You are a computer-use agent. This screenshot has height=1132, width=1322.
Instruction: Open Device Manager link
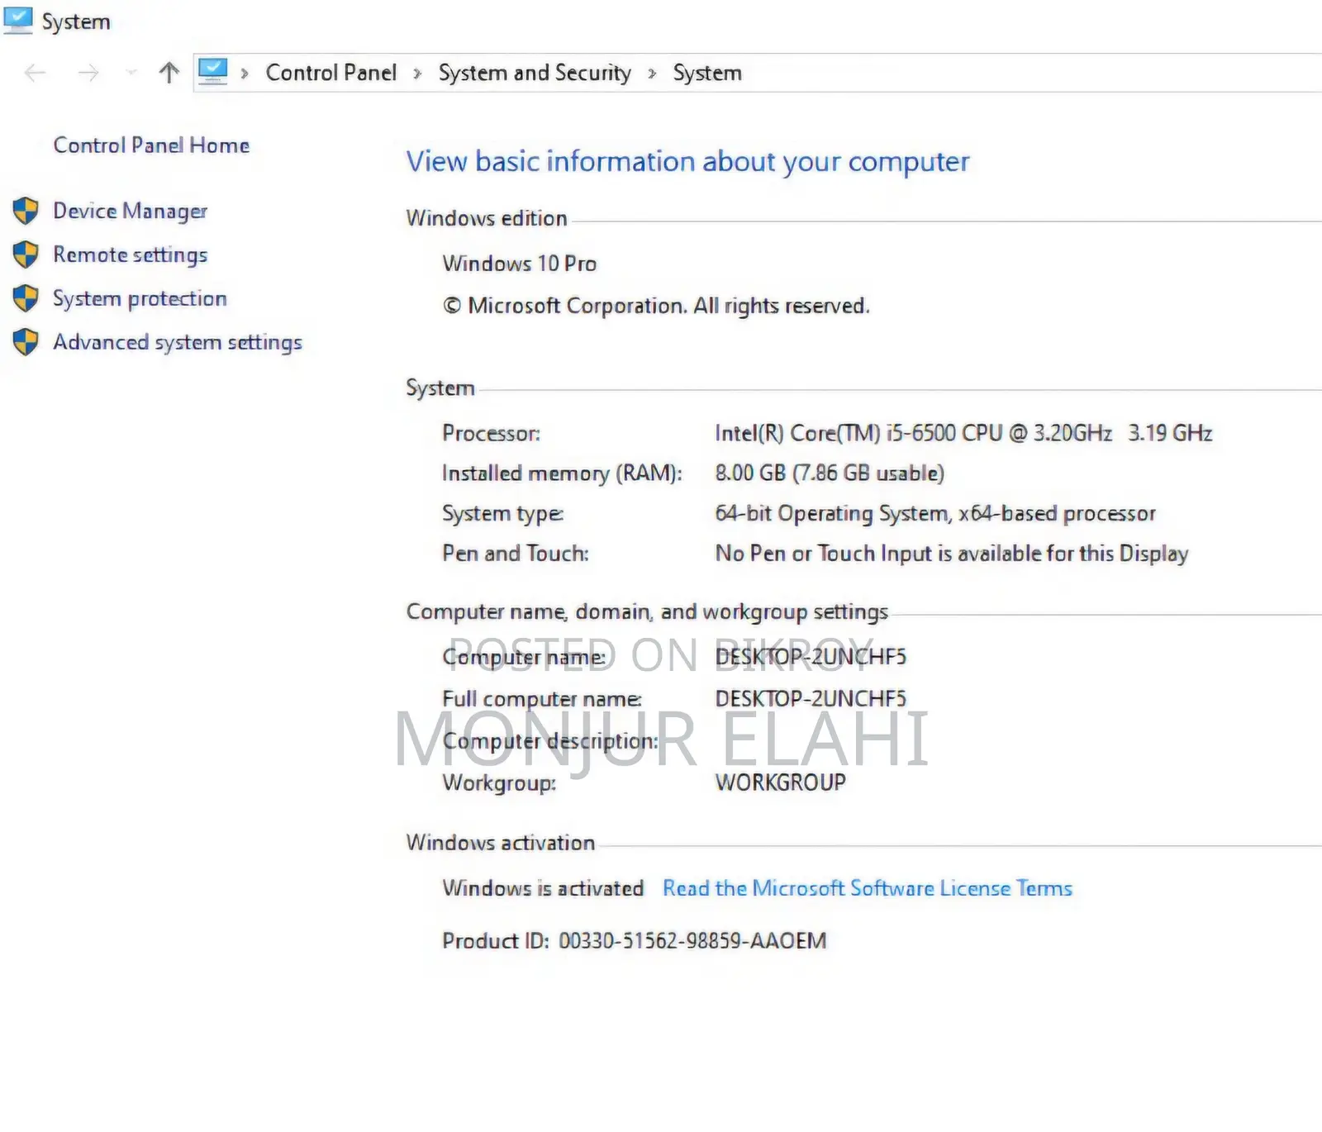click(131, 212)
